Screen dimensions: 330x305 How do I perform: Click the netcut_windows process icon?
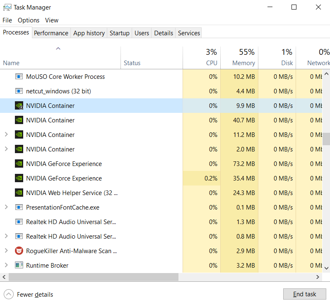[x=19, y=91]
